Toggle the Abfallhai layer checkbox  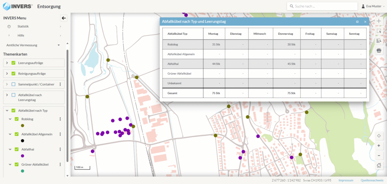(x=17, y=150)
